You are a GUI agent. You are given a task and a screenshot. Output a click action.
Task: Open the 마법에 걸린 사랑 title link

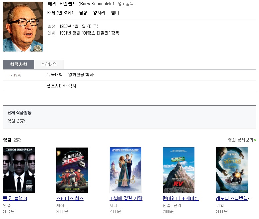tap(126, 198)
